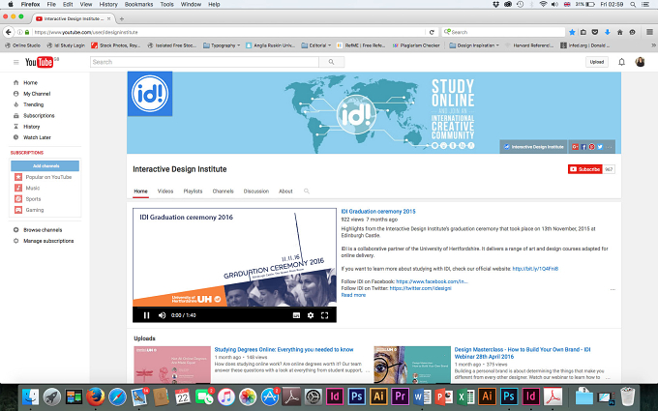This screenshot has height=411, width=658.
Task: Open IDI Graduation ceremony 2015 video title
Action: click(x=378, y=212)
